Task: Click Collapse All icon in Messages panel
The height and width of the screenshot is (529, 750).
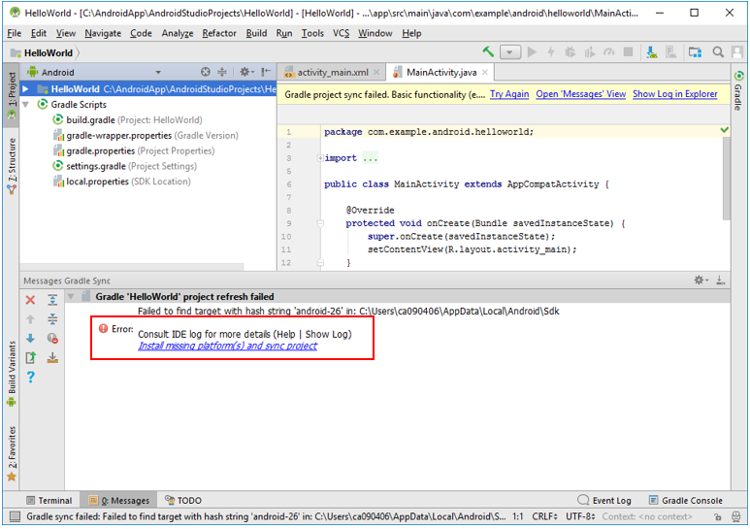Action: 52,319
